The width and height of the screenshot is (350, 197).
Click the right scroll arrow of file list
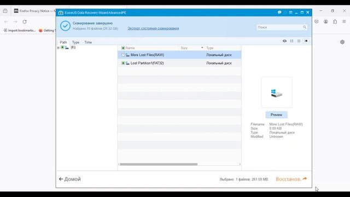click(240, 164)
